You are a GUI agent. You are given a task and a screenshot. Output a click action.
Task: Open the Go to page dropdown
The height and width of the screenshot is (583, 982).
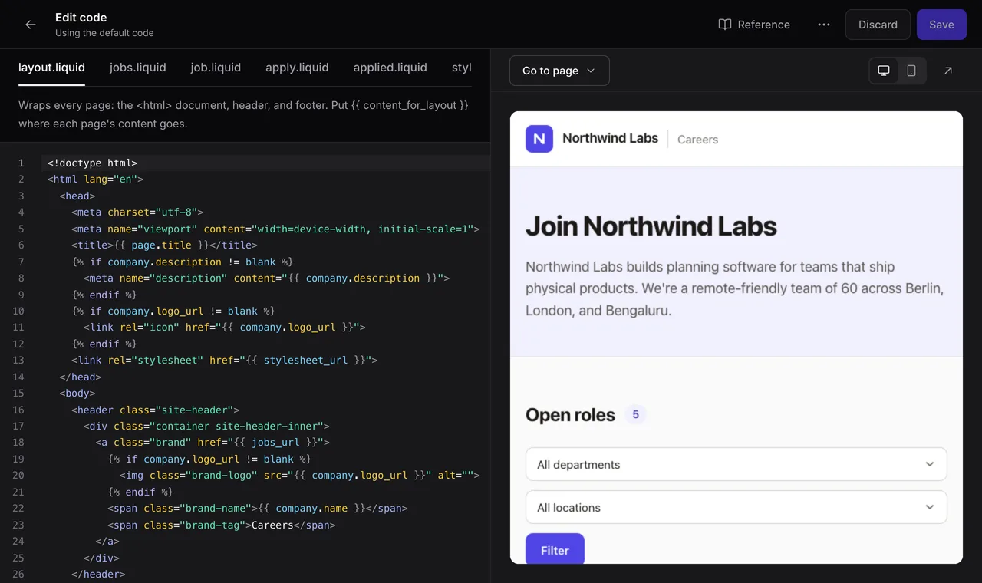[x=559, y=71]
